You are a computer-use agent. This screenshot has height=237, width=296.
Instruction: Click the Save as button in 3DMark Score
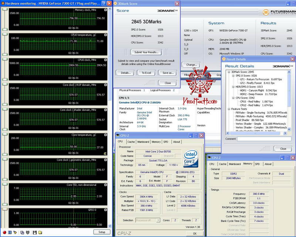168,73
